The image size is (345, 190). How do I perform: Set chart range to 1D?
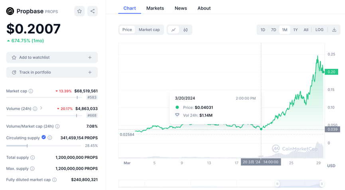pyautogui.click(x=263, y=30)
